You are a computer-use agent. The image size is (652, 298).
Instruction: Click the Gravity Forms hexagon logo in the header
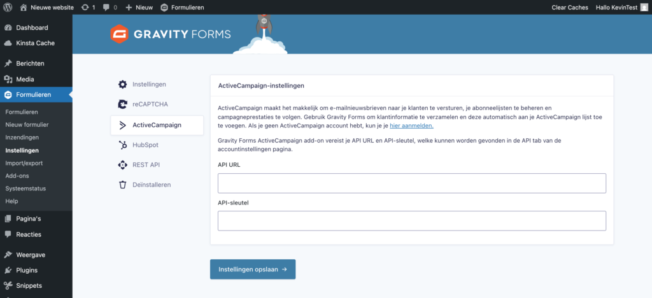(x=119, y=34)
